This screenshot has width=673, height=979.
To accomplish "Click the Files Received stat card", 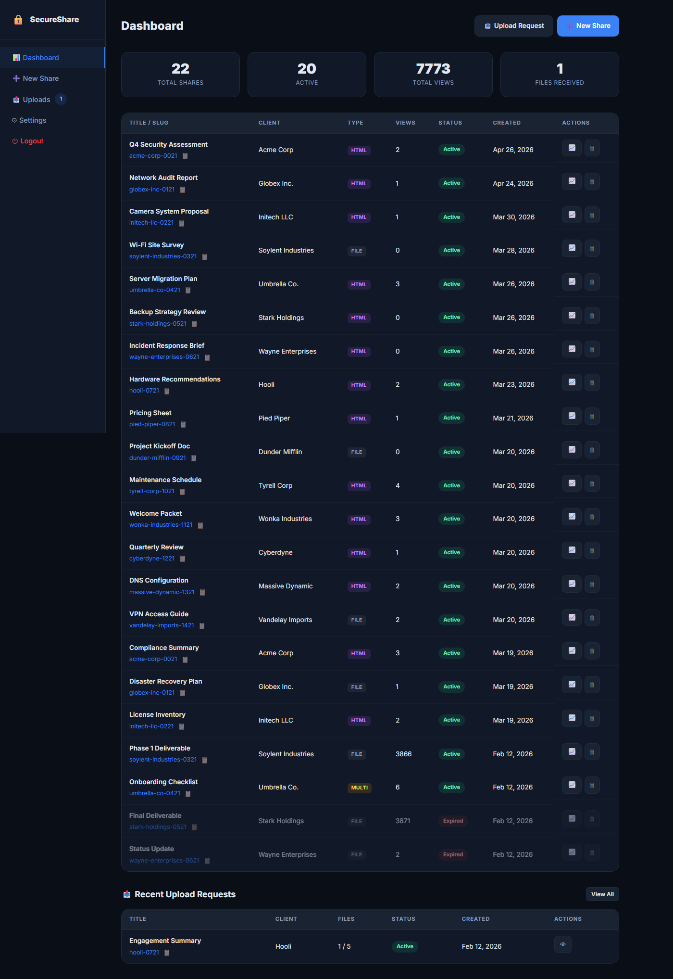I will point(560,75).
